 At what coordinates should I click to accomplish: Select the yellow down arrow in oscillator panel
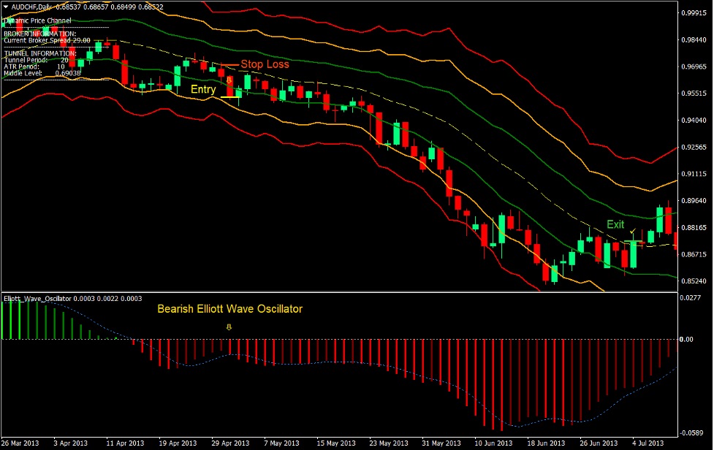tap(228, 327)
